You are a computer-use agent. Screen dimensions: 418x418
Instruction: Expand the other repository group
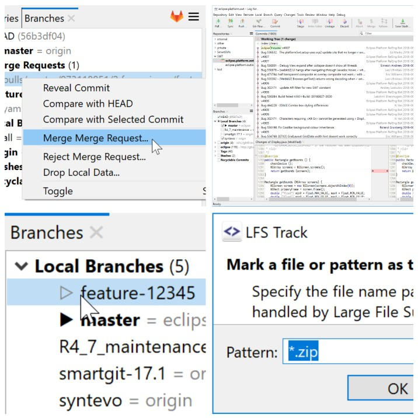[x=215, y=43]
